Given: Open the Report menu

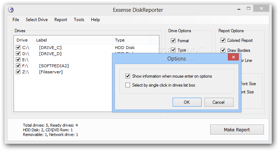Looking at the screenshot, I should click(x=61, y=20).
